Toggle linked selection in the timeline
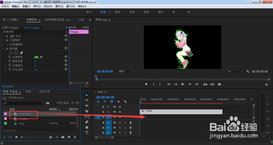The height and width of the screenshot is (145, 273). 112,102
